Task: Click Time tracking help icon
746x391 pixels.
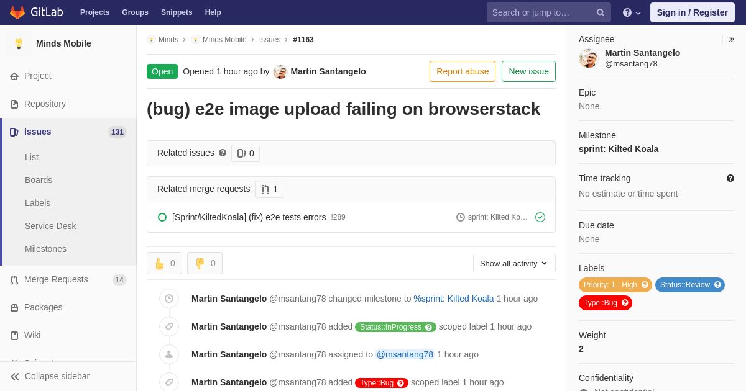Action: pos(730,178)
